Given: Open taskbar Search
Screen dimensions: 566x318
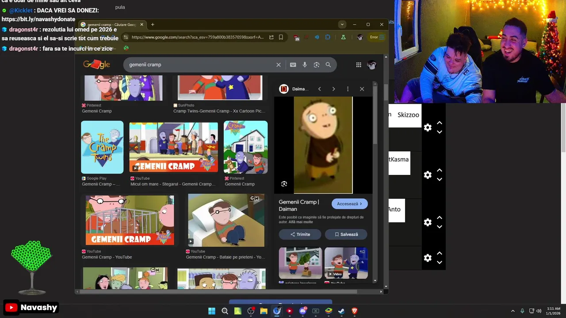Looking at the screenshot, I should pyautogui.click(x=225, y=311).
